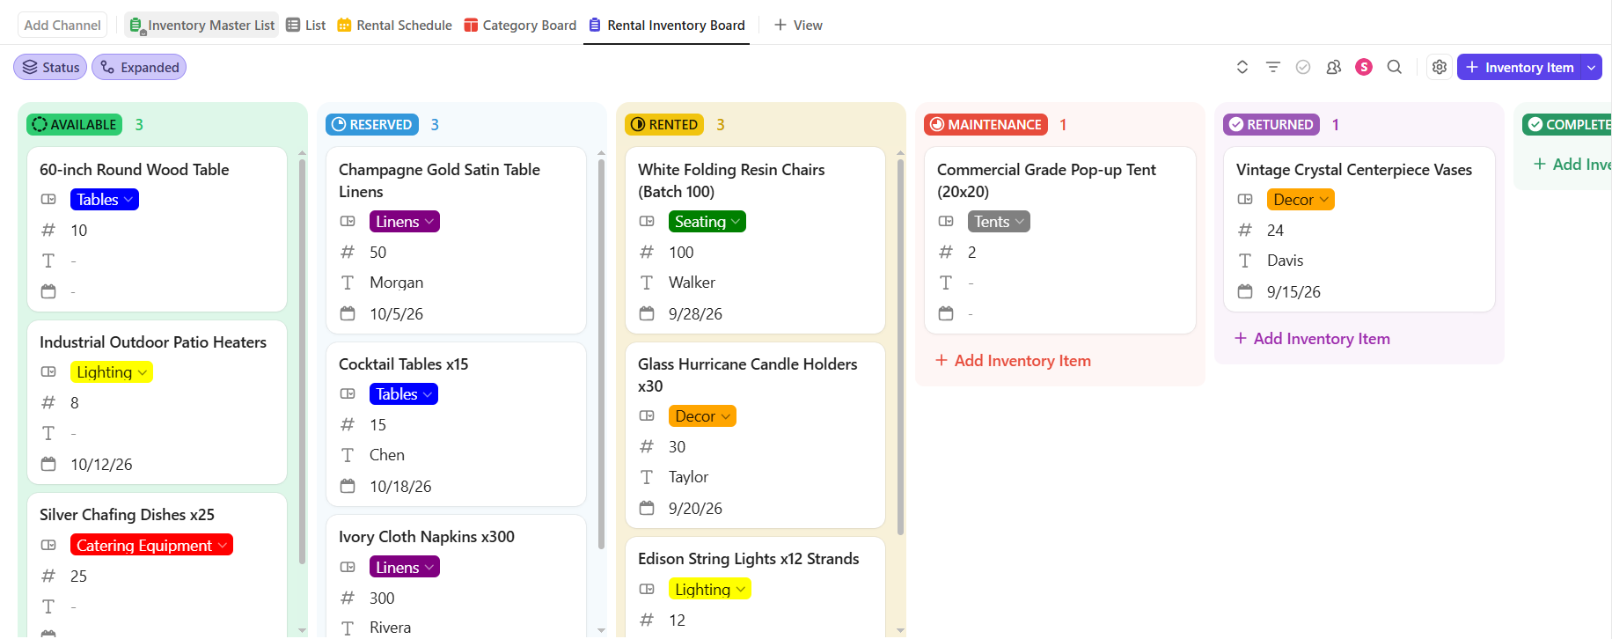Click category field icon on 60-inch Round Wood Table
This screenshot has width=1612, height=639.
coord(48,200)
